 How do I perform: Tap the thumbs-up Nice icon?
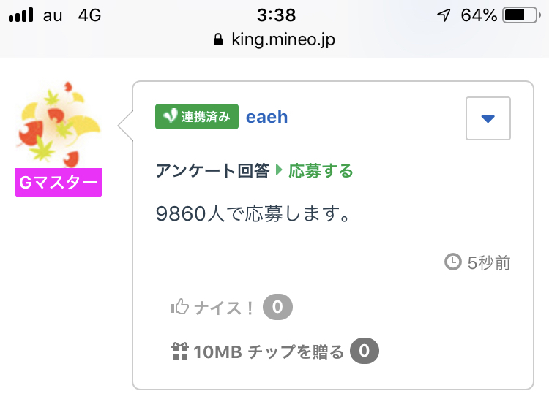[179, 307]
